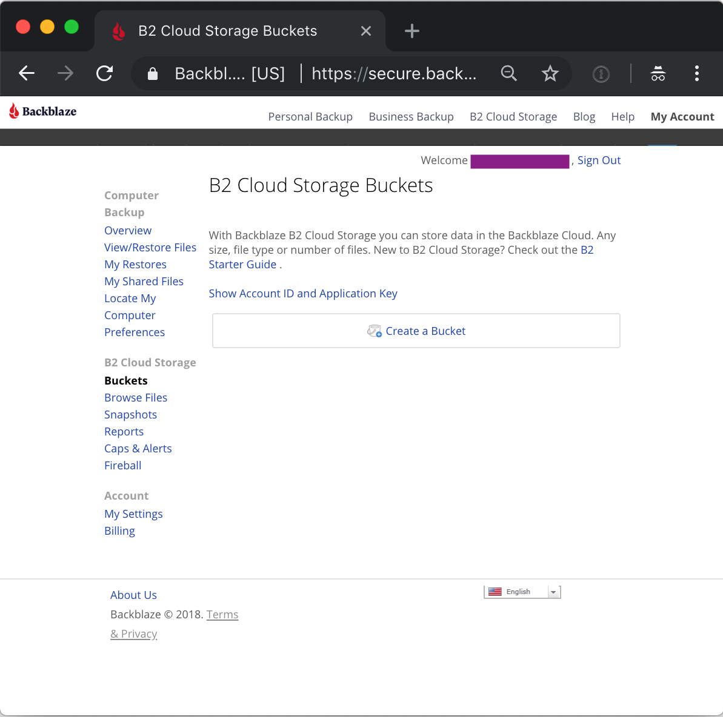Go to B2 Cloud Storage in top navigation

point(513,117)
